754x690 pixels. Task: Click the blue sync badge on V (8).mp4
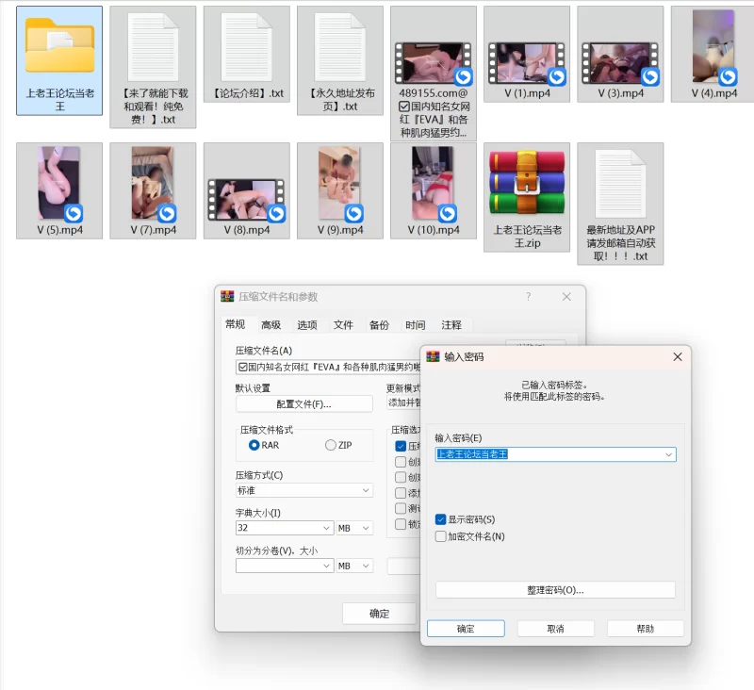pyautogui.click(x=276, y=213)
